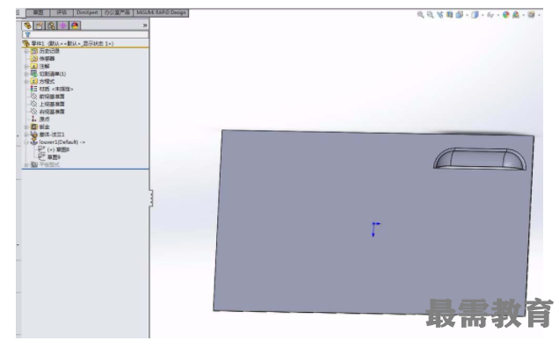
Task: Open the Apply Scene dropdown arrow
Action: [x=524, y=15]
